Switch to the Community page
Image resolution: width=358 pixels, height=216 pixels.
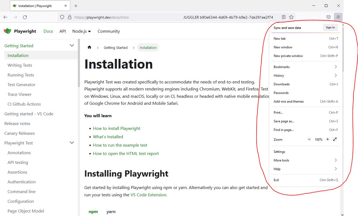109,31
